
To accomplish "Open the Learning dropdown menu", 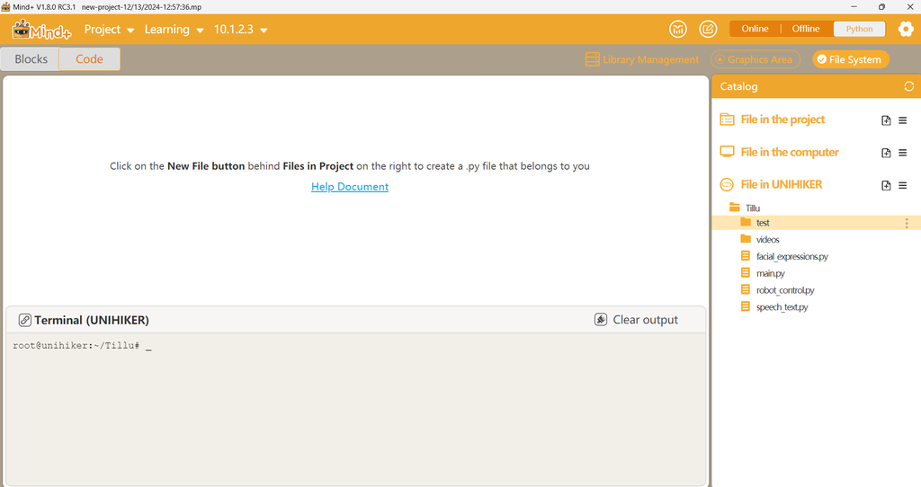I will 174,30.
